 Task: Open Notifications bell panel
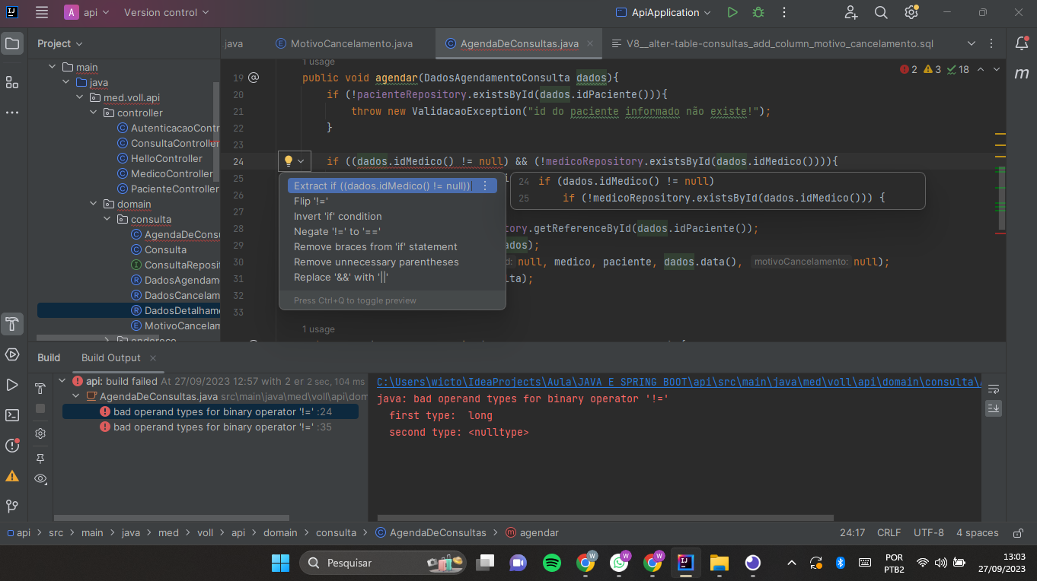(1022, 43)
